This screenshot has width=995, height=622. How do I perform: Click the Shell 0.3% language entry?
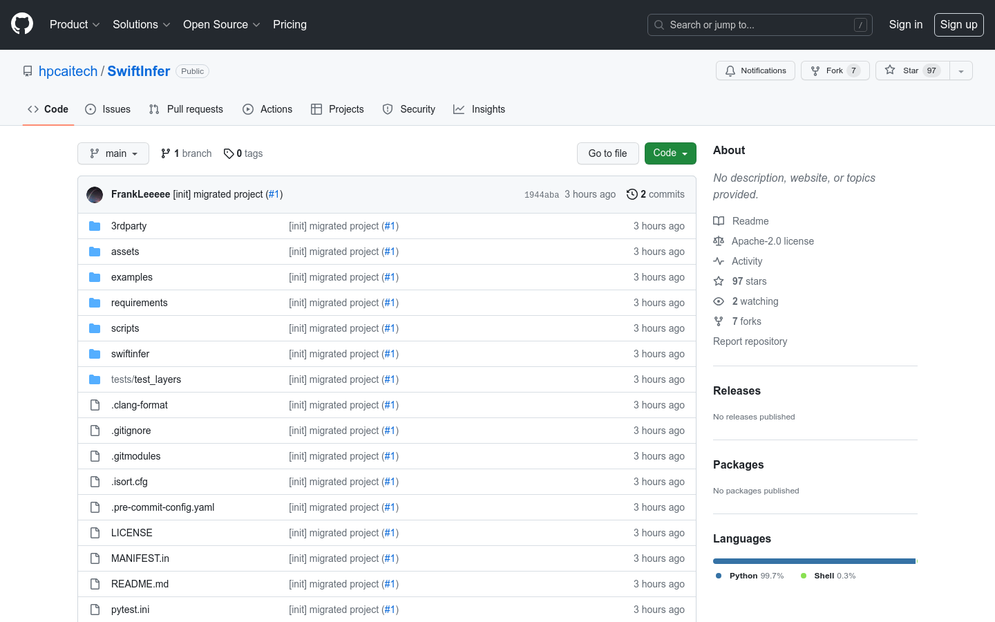pos(828,576)
